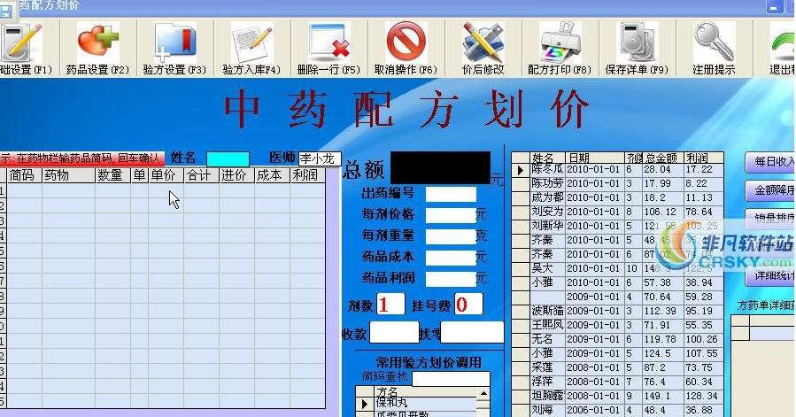Click the 简码查找 search field
The image size is (796, 417).
452,378
